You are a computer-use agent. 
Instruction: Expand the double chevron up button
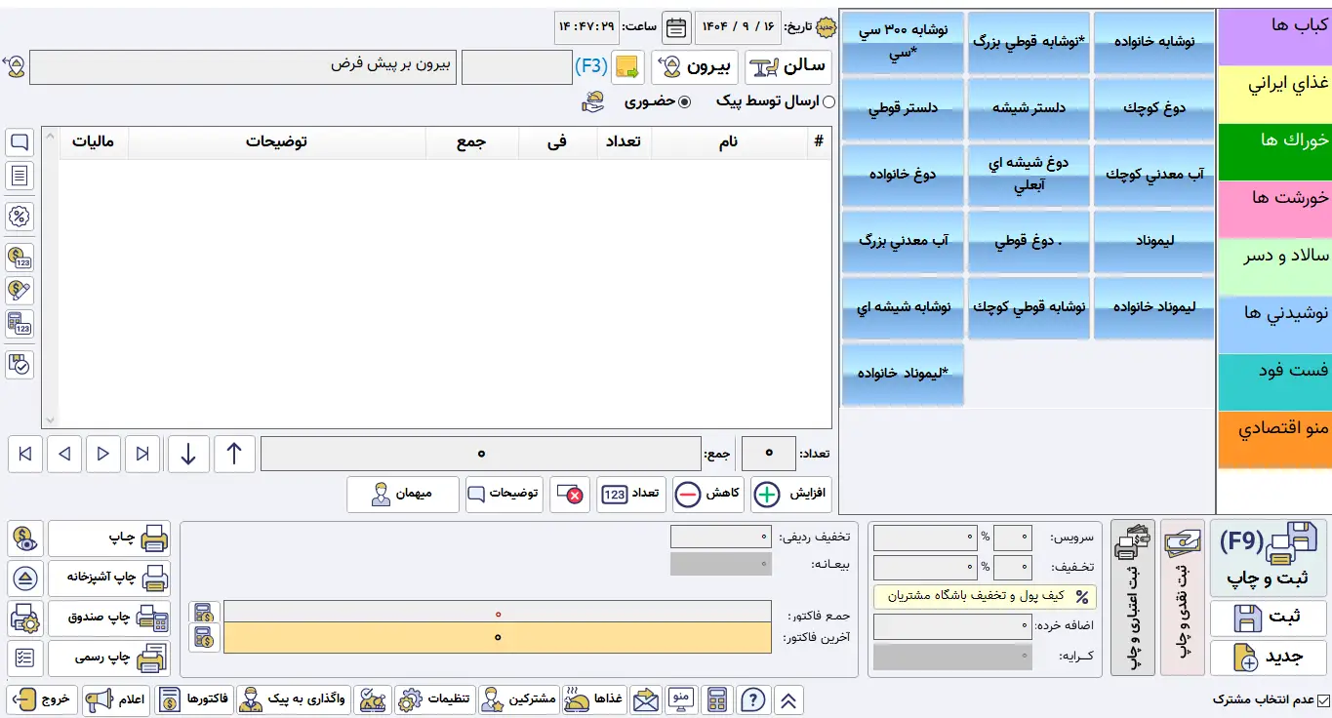[x=787, y=699]
